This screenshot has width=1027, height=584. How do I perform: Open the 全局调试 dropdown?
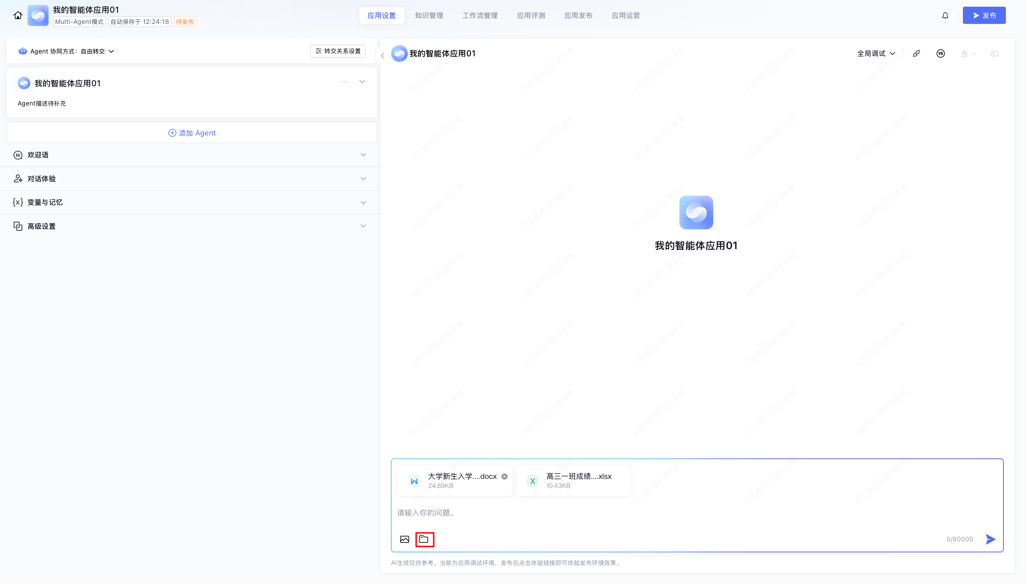(876, 53)
